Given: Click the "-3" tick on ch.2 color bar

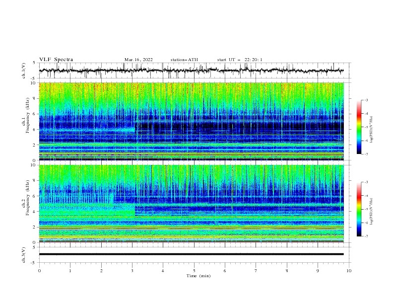Looking at the screenshot, I should tap(366, 182).
